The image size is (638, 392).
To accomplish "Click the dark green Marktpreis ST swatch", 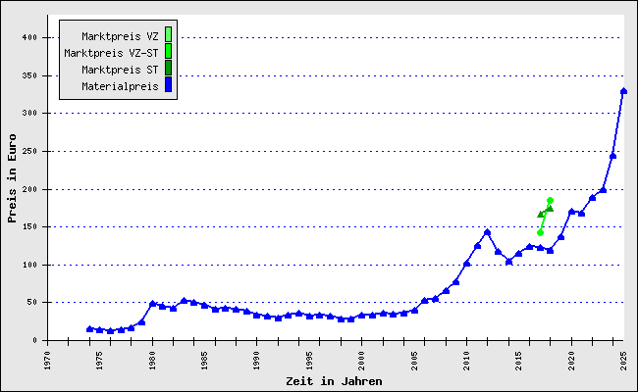I will coord(168,69).
